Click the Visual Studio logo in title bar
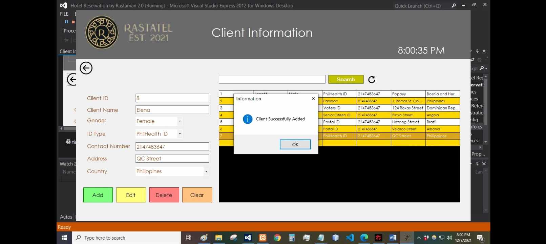546x244 pixels. (63, 5)
